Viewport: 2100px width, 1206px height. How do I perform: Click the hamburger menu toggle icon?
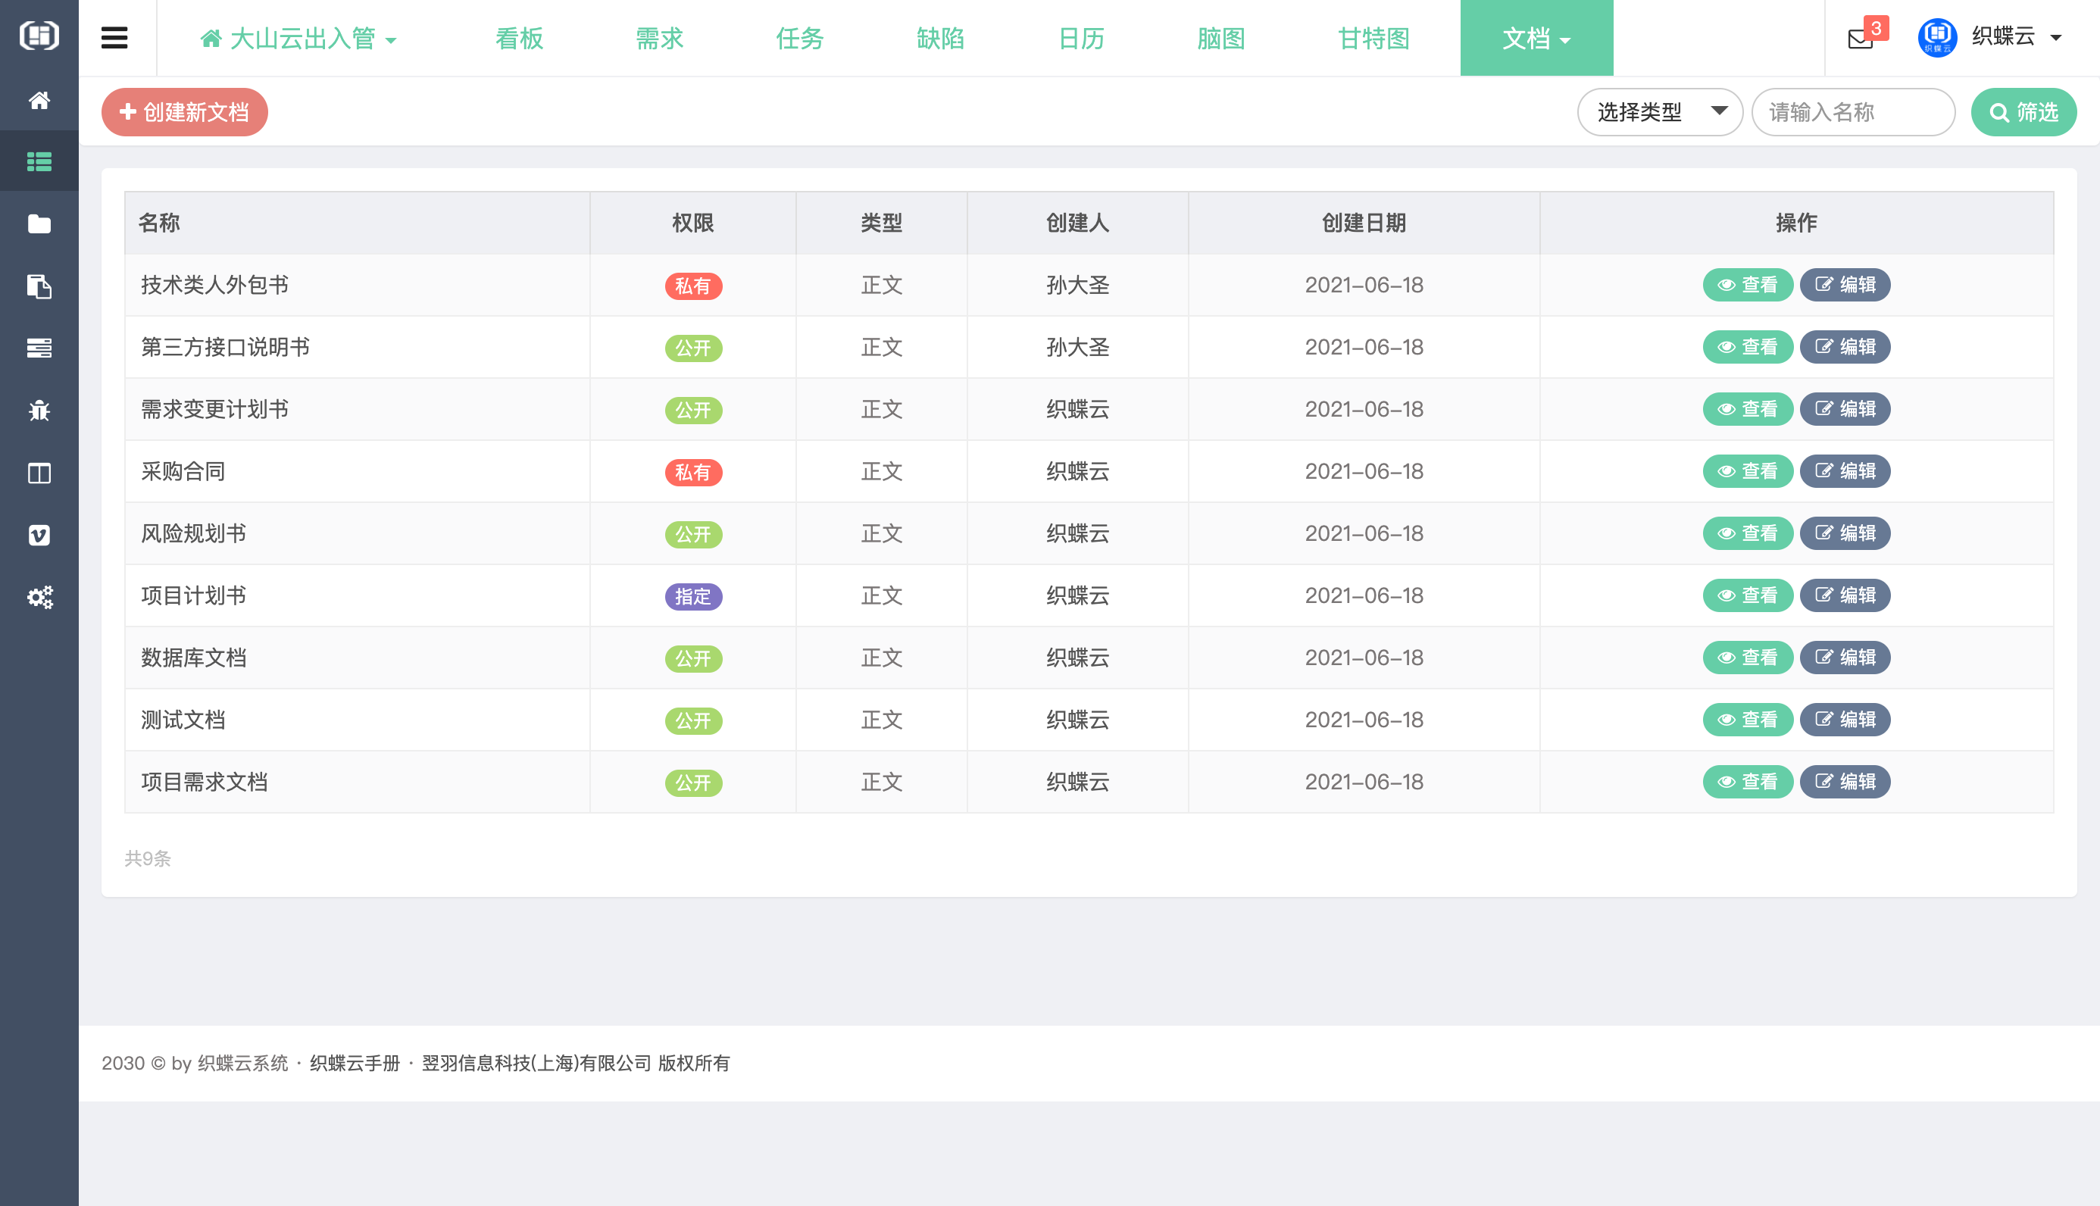point(114,38)
